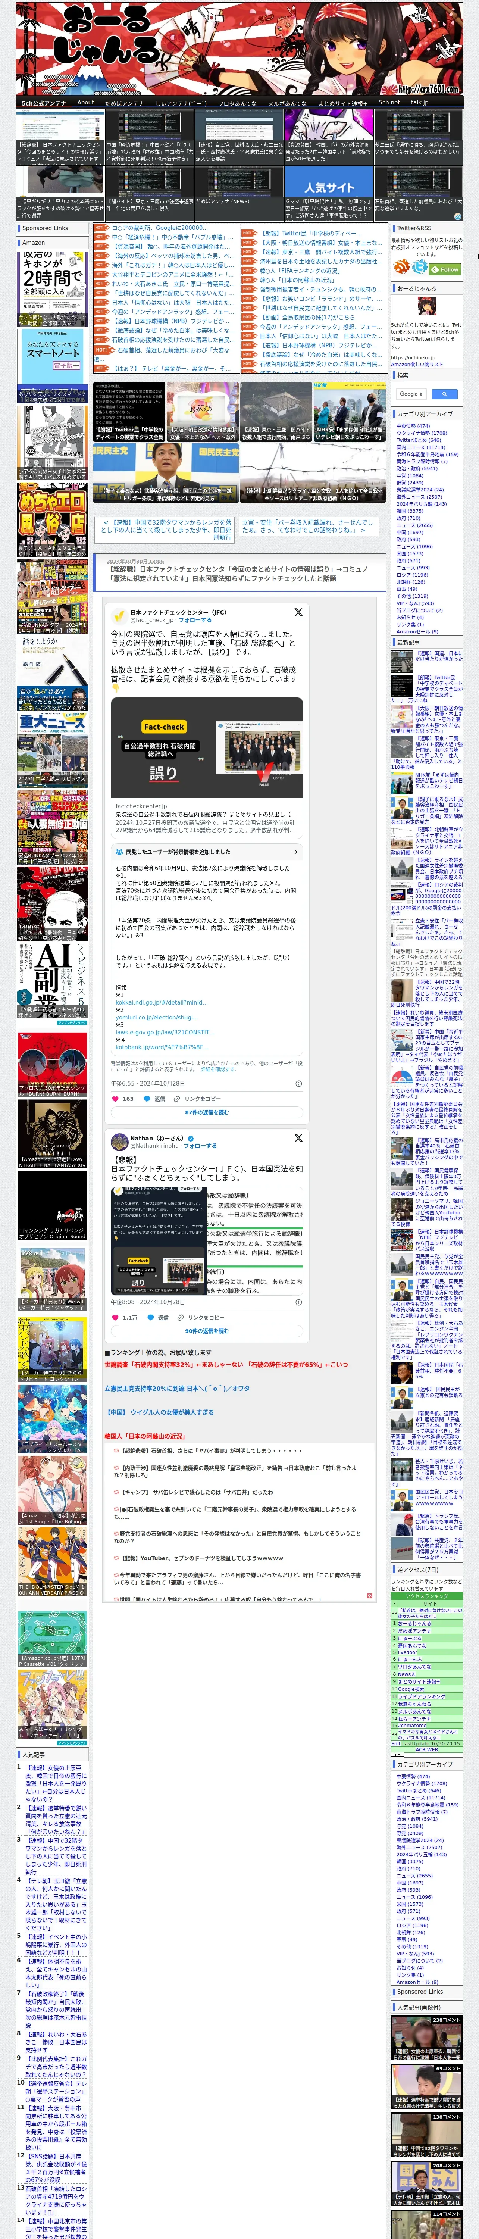Viewport: 479px width, 2239px height.
Task: Open the めちゃエロ風俗店 ad banner in left sidebar
Action: click(52, 521)
